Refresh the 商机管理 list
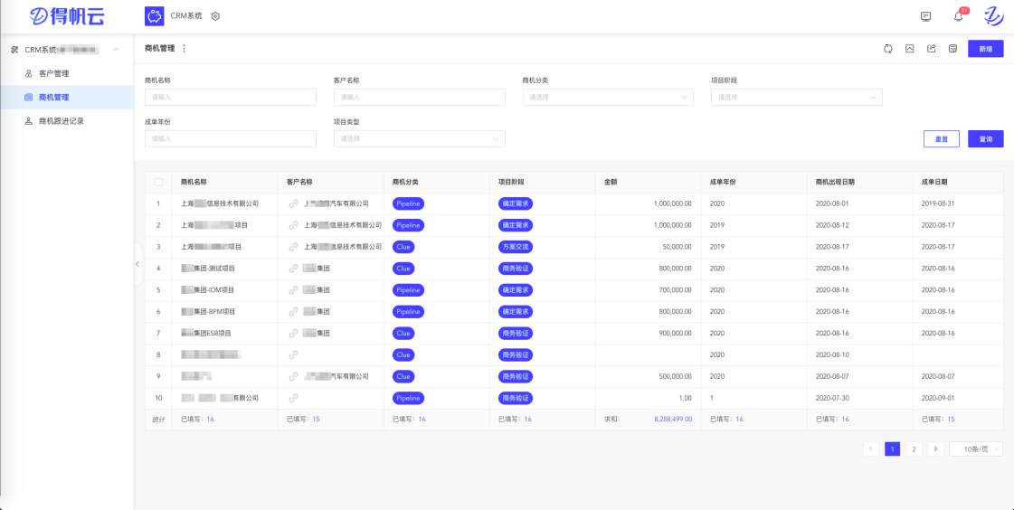The height and width of the screenshot is (510, 1014). tap(888, 49)
